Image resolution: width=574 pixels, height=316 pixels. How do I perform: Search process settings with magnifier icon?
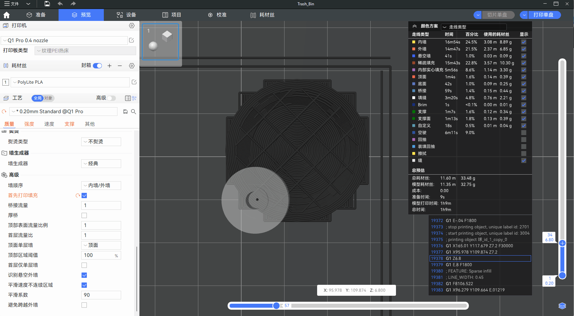point(133,112)
